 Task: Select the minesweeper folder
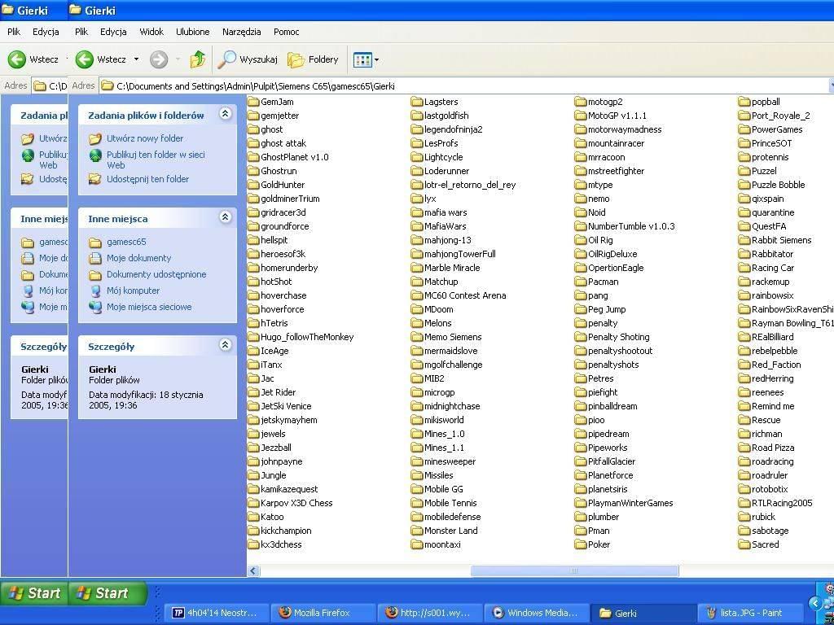(444, 461)
